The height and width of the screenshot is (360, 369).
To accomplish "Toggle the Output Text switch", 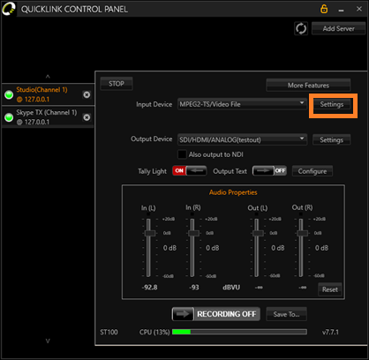I will coord(269,171).
